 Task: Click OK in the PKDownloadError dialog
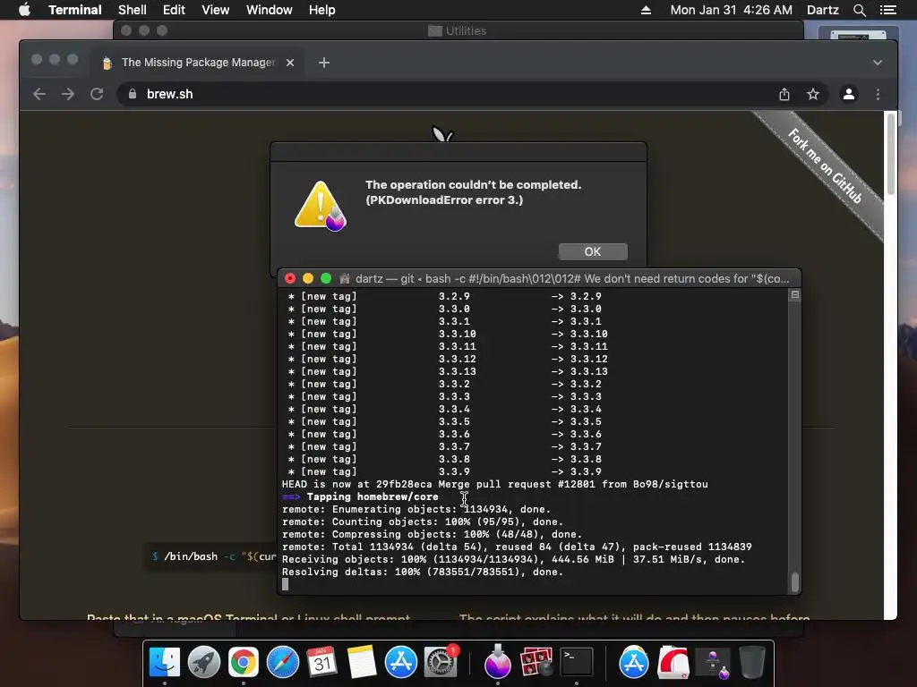[593, 251]
